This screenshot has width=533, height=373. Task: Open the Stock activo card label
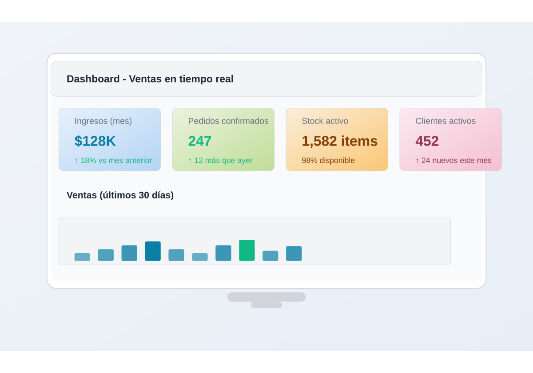(x=325, y=121)
